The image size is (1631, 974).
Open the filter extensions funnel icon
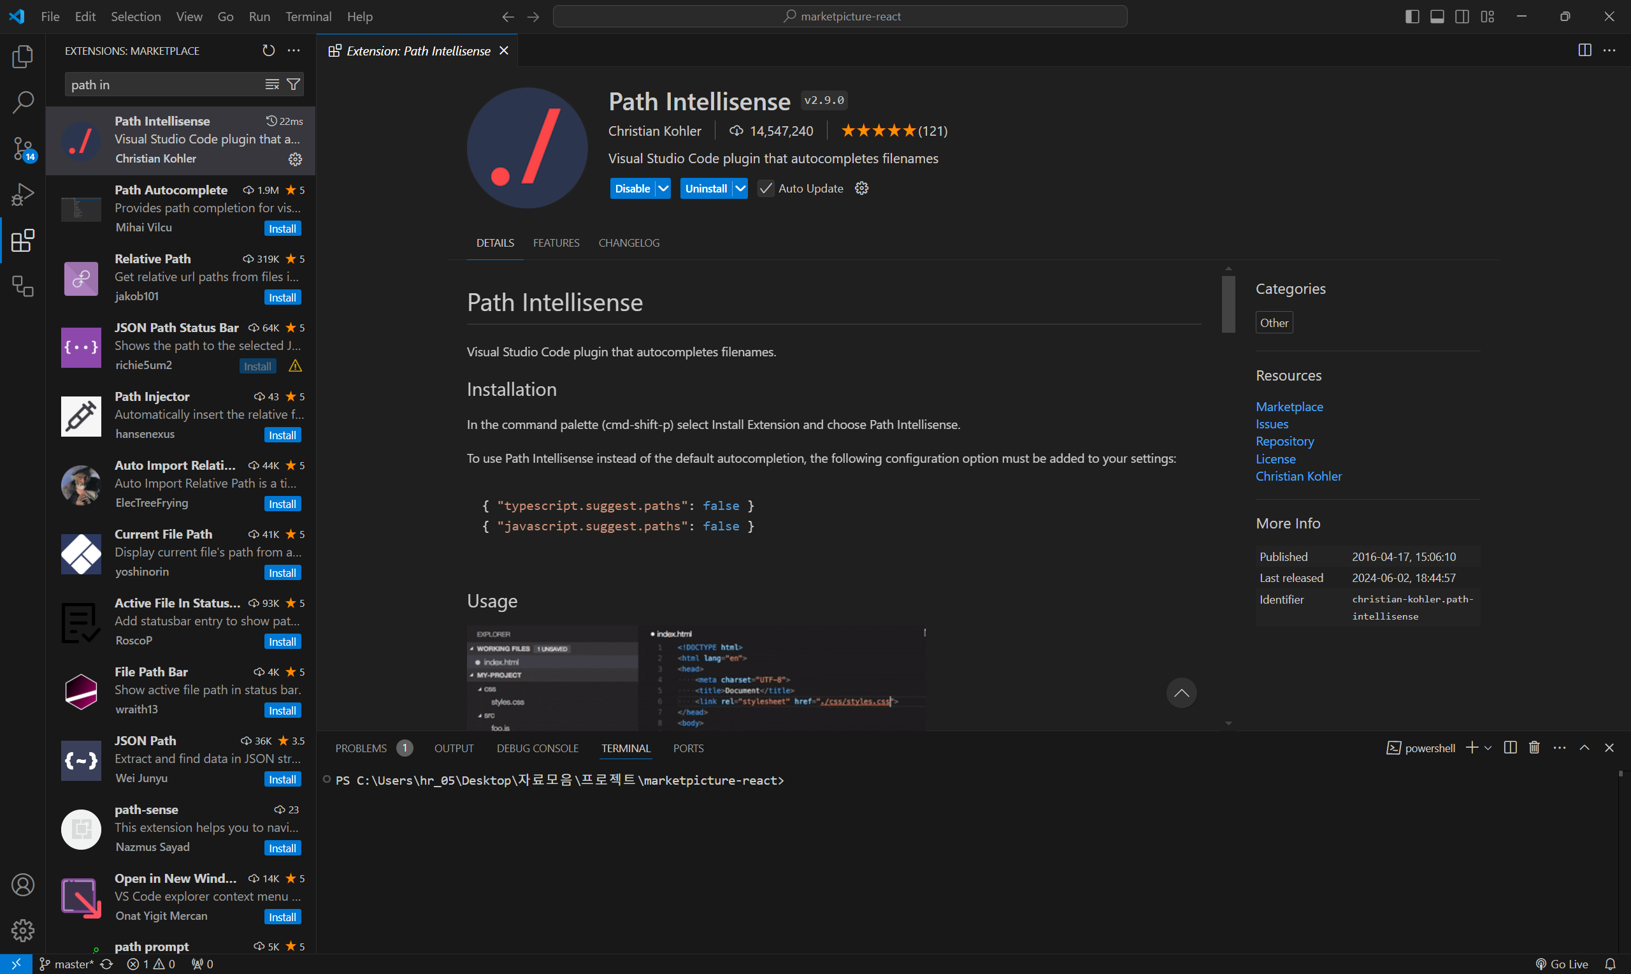294,85
